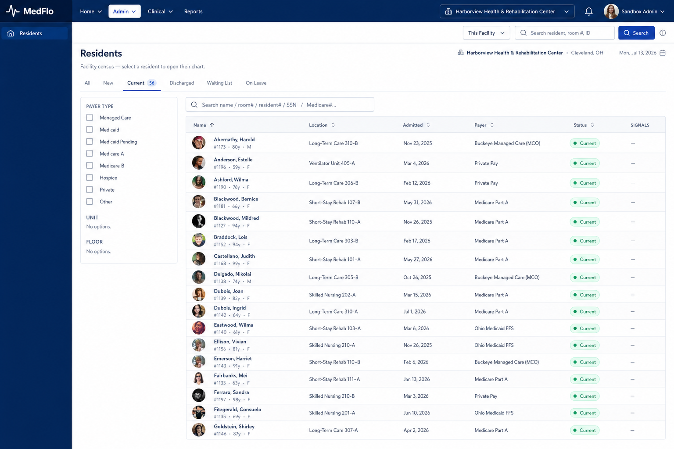674x449 pixels.
Task: Sort the Location column
Action: point(333,125)
